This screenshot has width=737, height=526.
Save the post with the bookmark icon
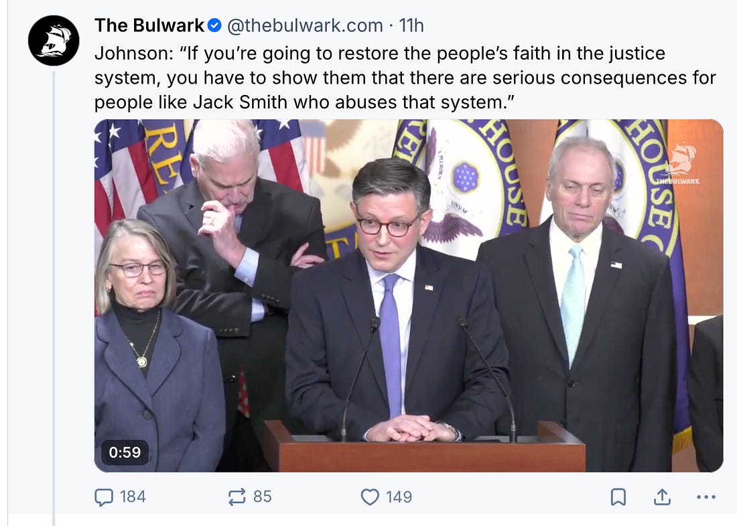[x=618, y=497]
